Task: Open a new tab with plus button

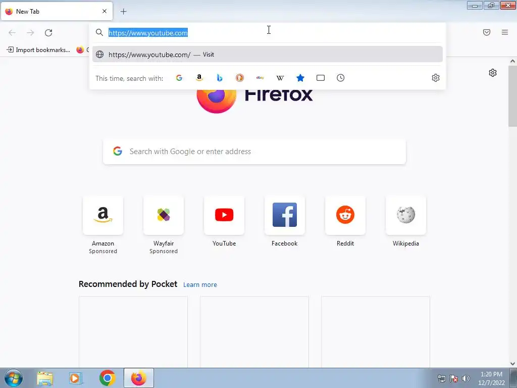Action: click(x=123, y=12)
